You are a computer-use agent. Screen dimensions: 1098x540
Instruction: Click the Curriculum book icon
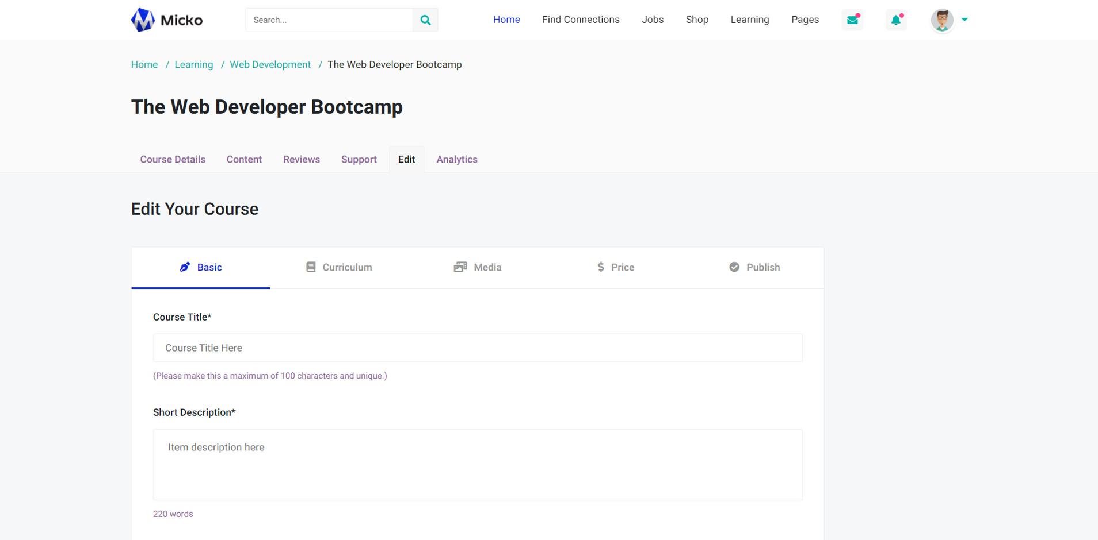click(x=311, y=267)
